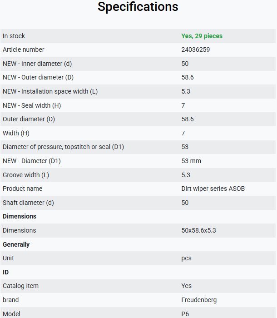Viewport: 277px width, 318px height.
Task: Select the 'Generally' section heading
Action: click(x=16, y=244)
